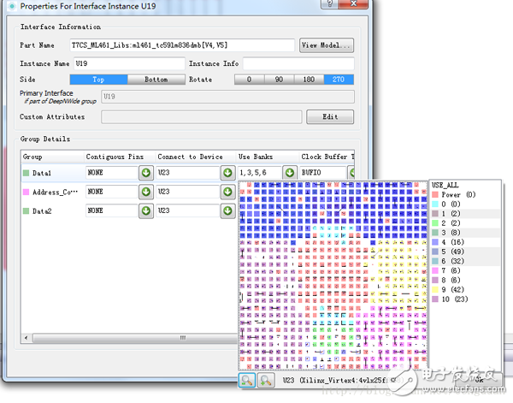The width and height of the screenshot is (513, 403).
Task: Select the Data1 group row label
Action: (42, 173)
